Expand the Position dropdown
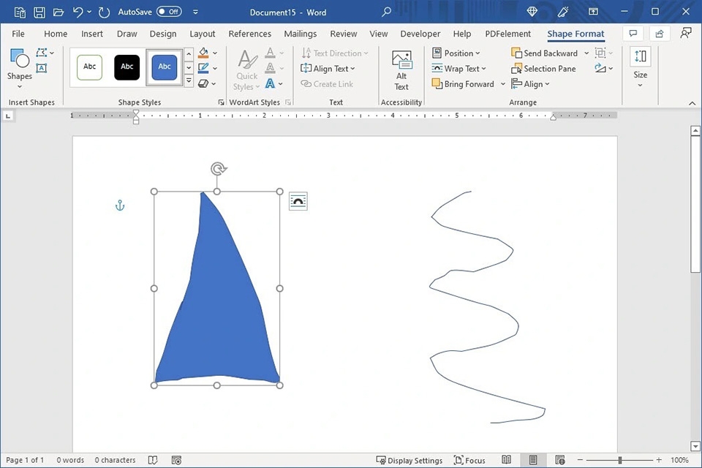The height and width of the screenshot is (468, 702). click(456, 53)
